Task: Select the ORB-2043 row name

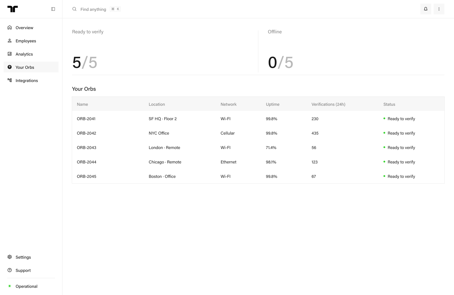Action: click(x=86, y=147)
